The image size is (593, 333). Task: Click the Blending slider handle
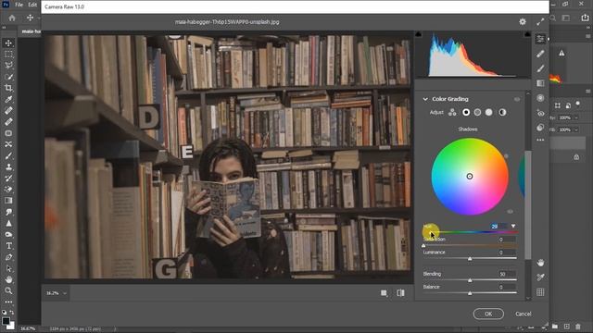point(470,280)
